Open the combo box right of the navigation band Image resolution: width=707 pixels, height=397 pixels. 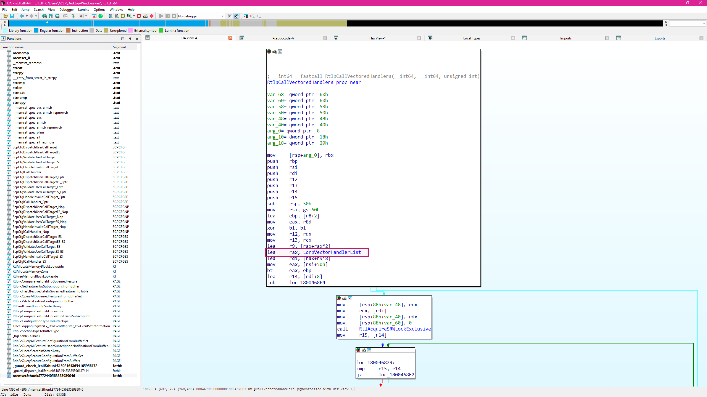tap(687, 24)
